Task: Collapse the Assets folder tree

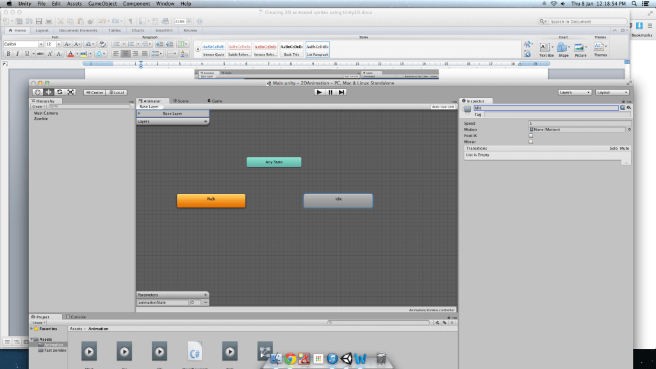Action: (32, 339)
